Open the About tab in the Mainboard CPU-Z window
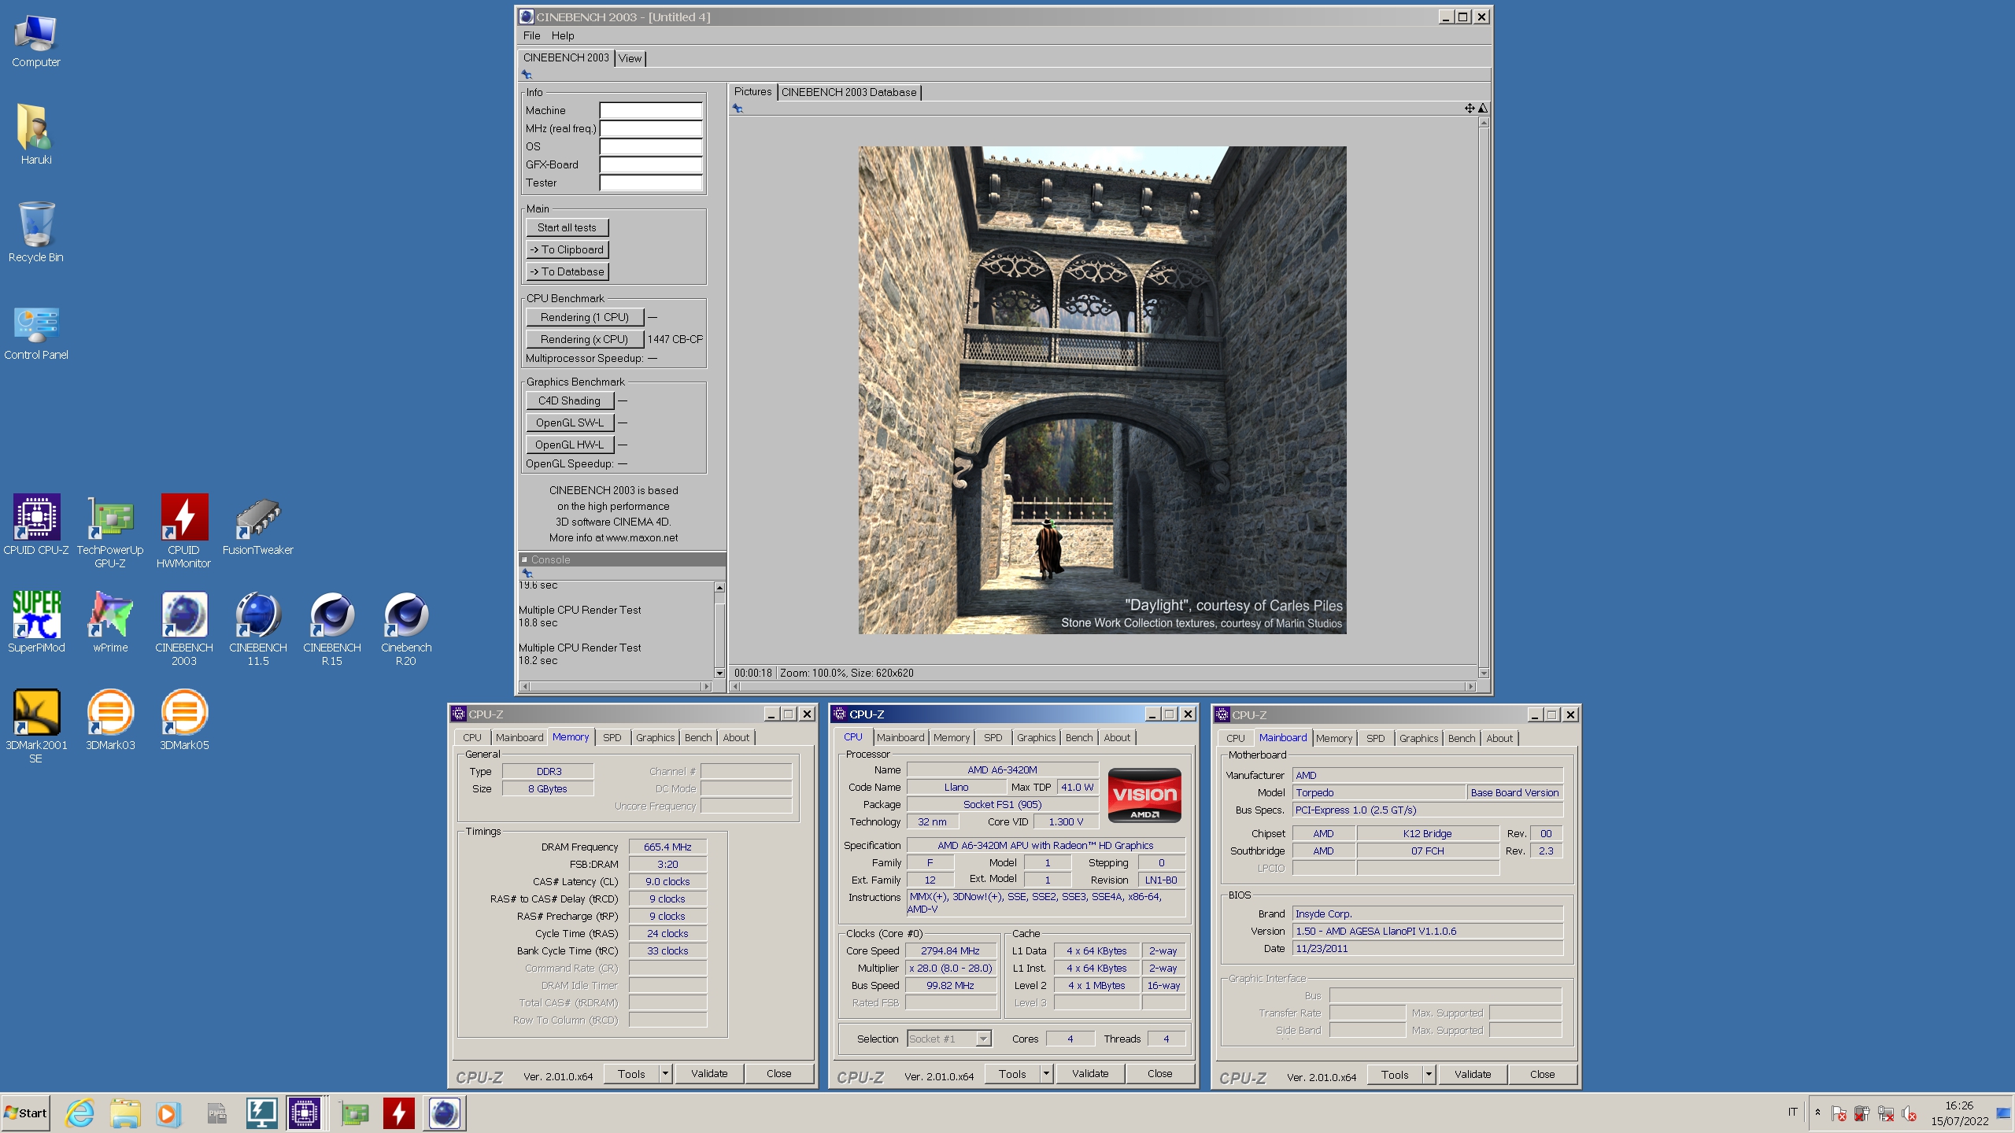 (x=1499, y=739)
